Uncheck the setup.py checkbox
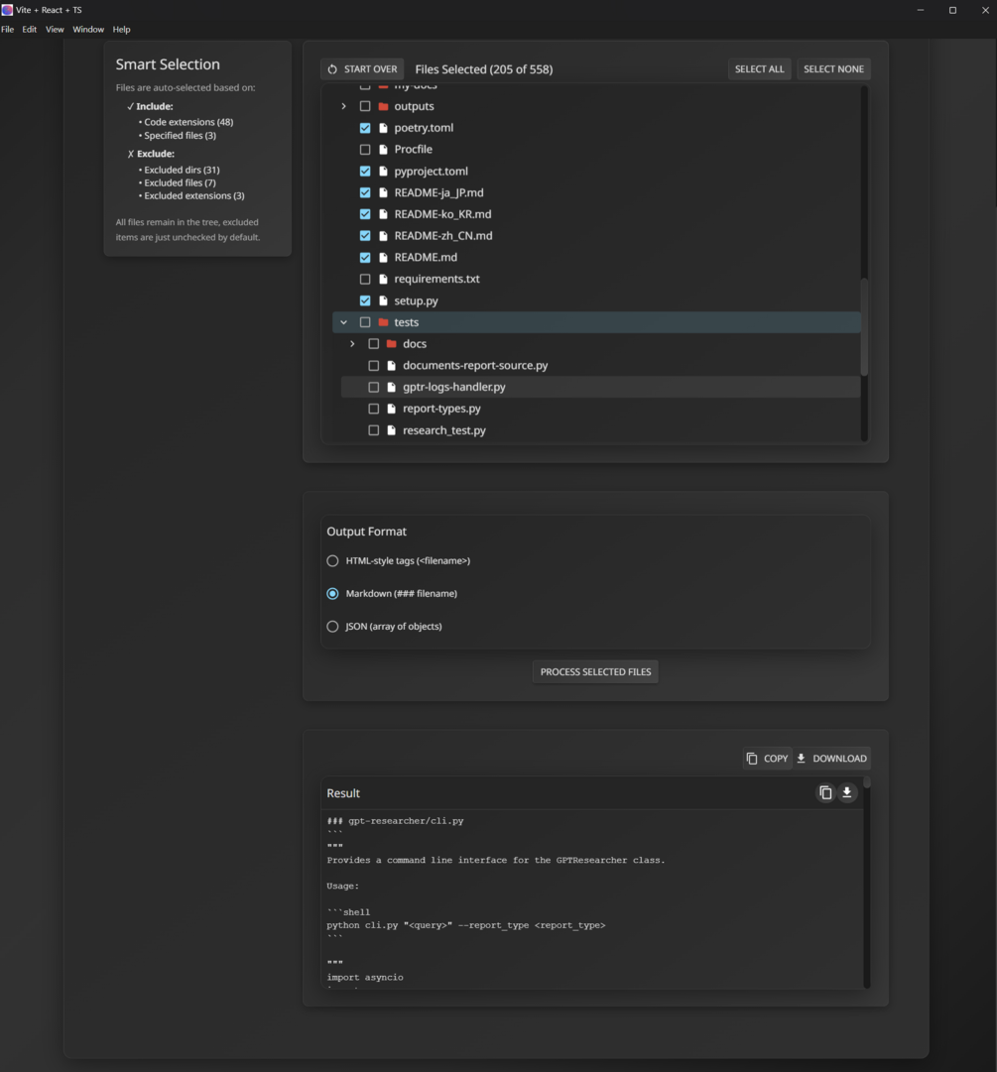The height and width of the screenshot is (1072, 997). click(365, 300)
